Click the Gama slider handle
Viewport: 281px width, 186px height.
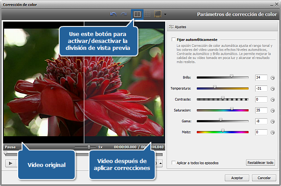pyautogui.click(x=220, y=120)
